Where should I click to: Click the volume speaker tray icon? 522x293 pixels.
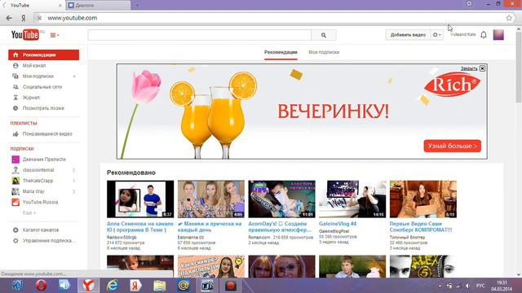tap(467, 286)
